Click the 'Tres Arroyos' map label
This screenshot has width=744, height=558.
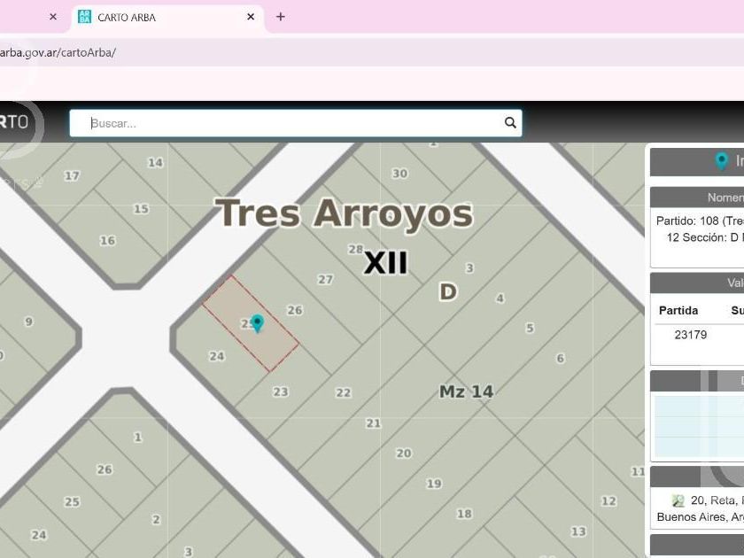[345, 214]
